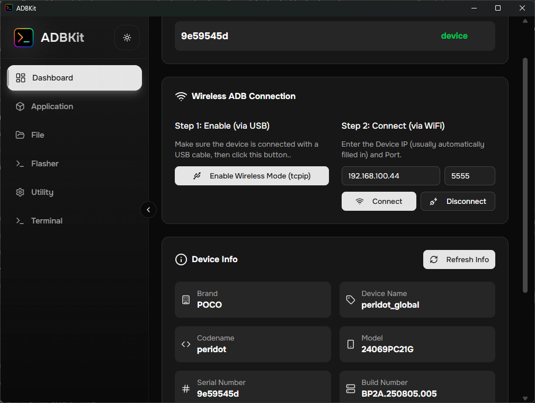Click the Device IP address input field
The width and height of the screenshot is (535, 403).
pyautogui.click(x=390, y=176)
